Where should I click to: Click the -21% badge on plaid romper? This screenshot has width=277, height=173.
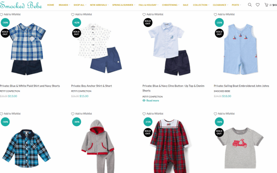point(148,122)
